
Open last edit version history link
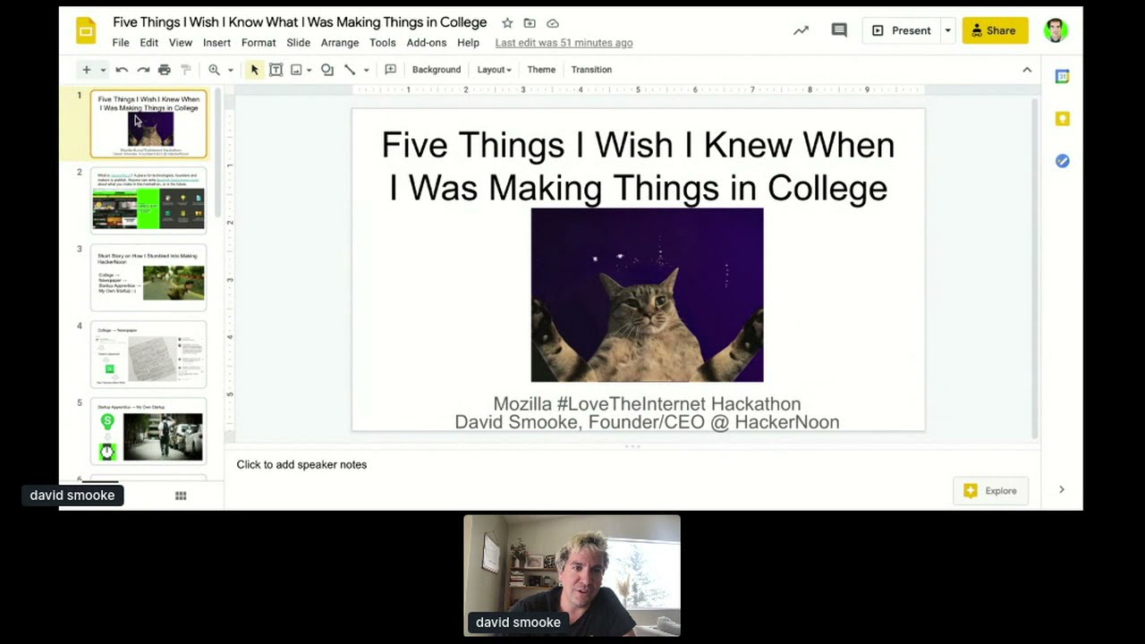click(564, 43)
